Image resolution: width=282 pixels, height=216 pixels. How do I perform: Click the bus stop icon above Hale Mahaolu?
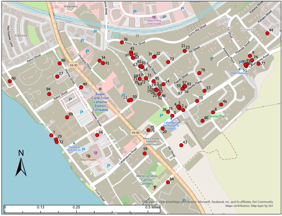[239, 69]
